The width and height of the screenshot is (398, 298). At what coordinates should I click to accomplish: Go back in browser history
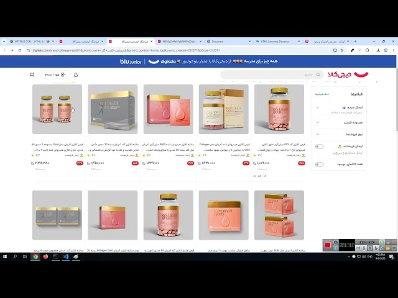5,50
